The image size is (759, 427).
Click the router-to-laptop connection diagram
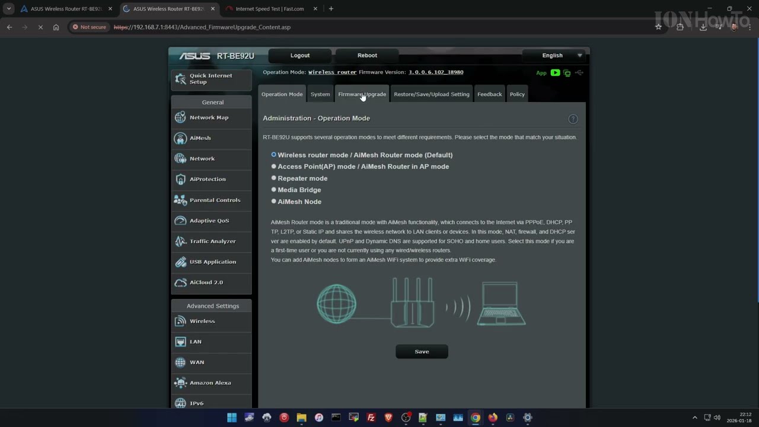[x=422, y=303]
